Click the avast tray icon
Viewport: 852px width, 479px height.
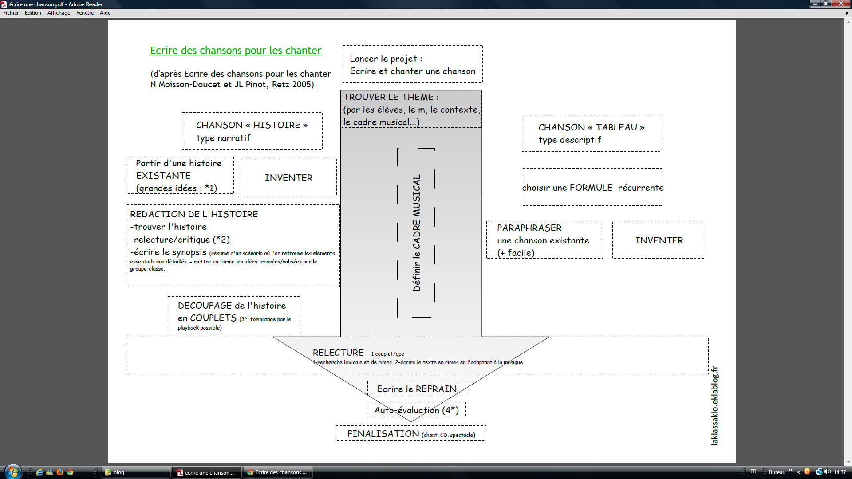(x=807, y=472)
